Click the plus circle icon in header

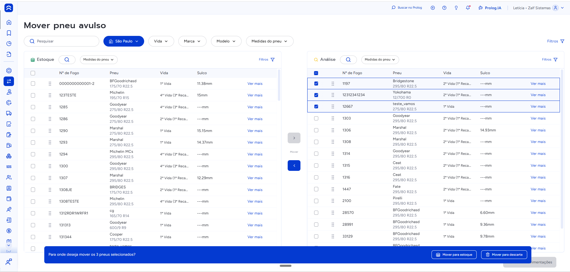[433, 8]
